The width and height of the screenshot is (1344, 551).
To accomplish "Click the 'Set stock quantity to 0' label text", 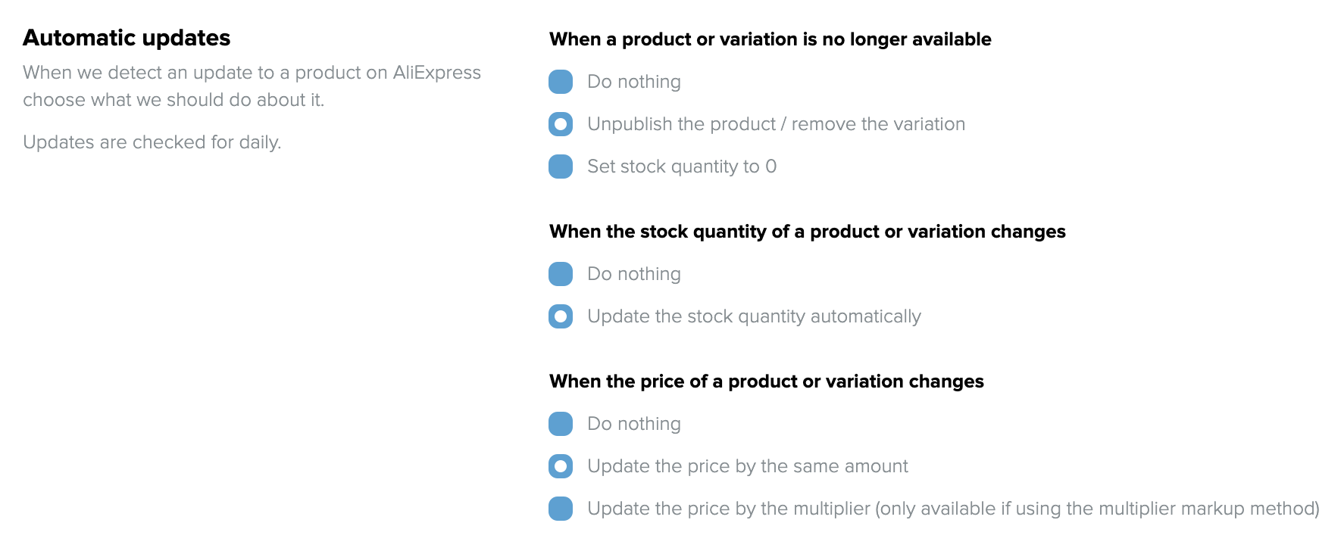I will [682, 167].
